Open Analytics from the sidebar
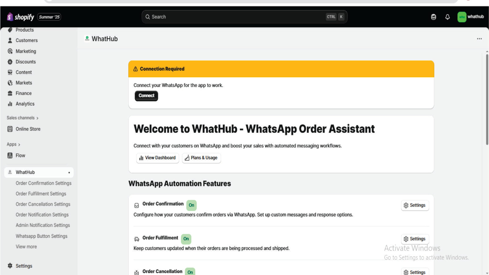 (25, 104)
